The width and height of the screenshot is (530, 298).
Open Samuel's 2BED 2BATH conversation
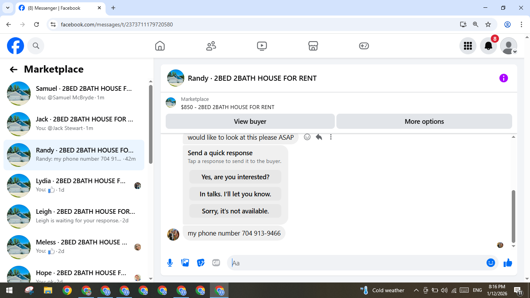[74, 94]
